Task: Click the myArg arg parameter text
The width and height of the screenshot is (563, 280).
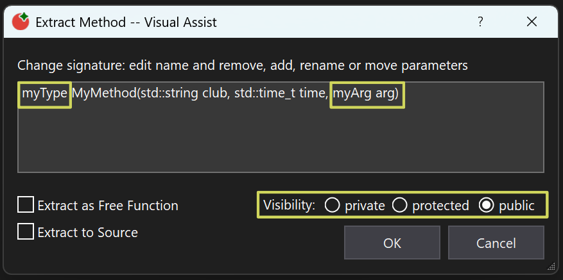Action: [x=366, y=95]
